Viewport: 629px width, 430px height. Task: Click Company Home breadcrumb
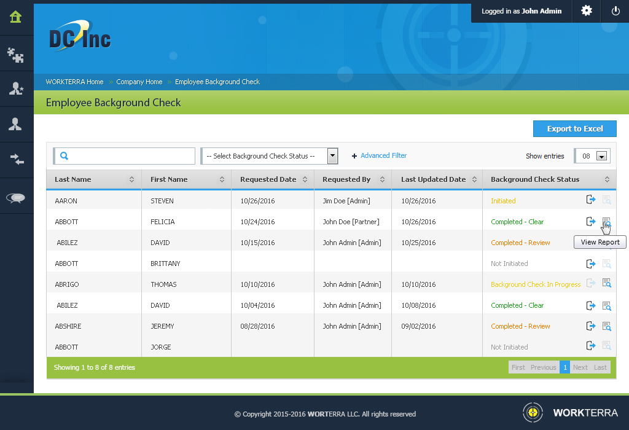139,82
